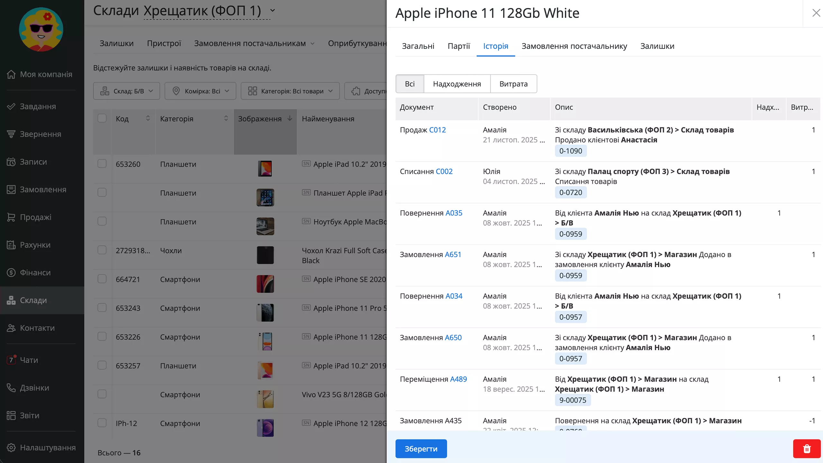Check the box for item IPh-12
Screen dimensions: 823x463
click(102, 423)
